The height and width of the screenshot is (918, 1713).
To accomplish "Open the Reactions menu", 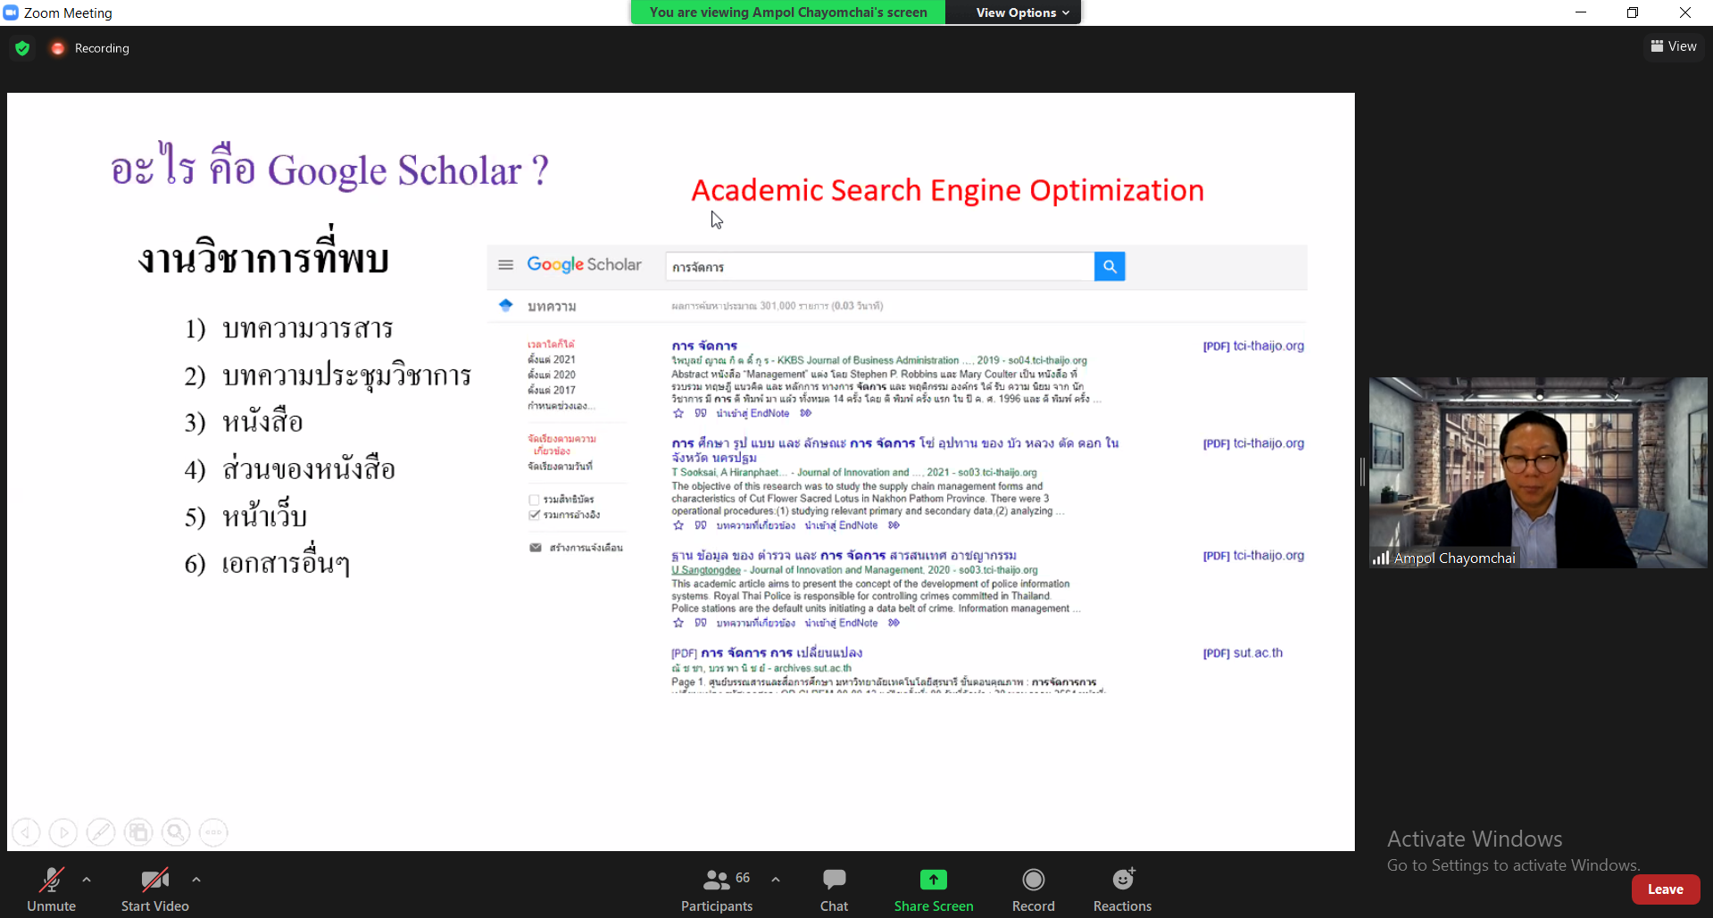I will pos(1122,881).
